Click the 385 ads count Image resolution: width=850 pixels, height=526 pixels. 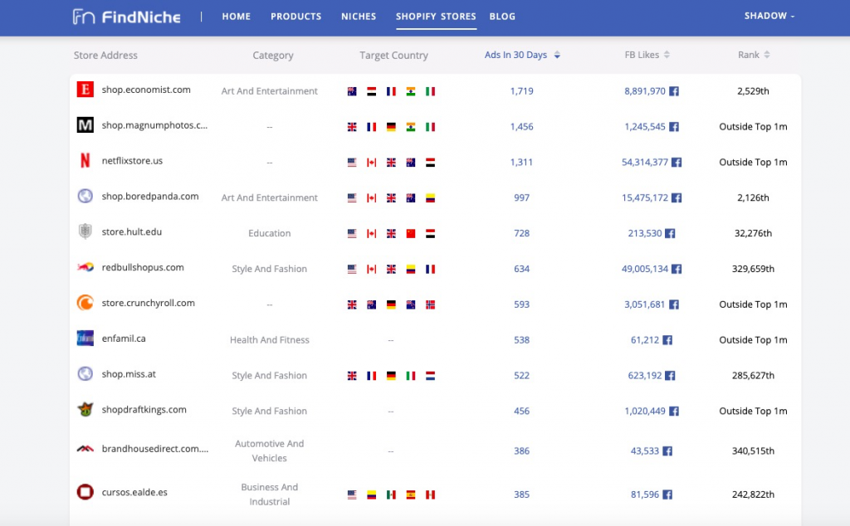point(521,494)
